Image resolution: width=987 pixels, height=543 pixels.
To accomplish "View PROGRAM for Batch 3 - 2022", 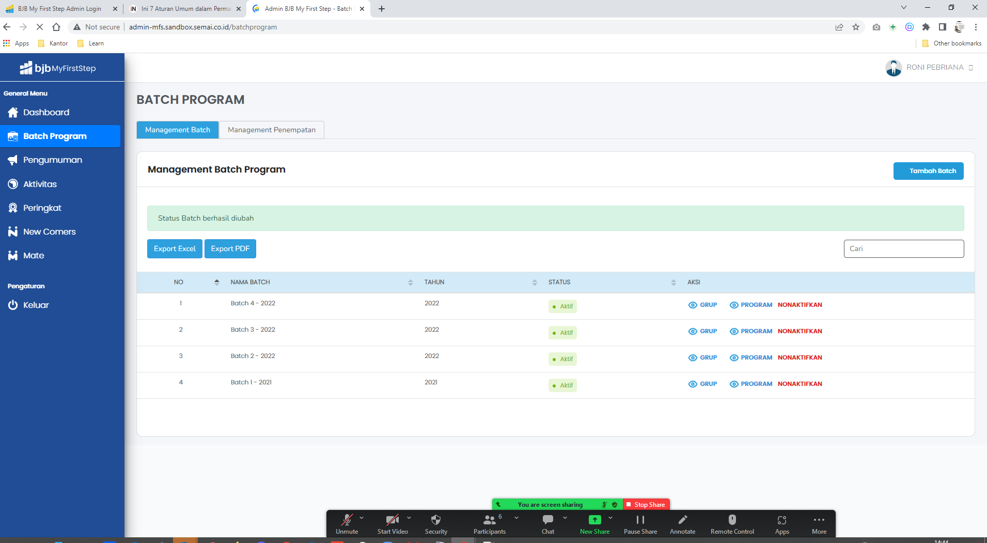I will 751,331.
